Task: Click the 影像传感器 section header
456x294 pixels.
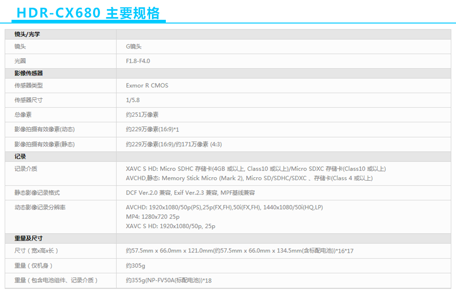Action: coord(29,73)
